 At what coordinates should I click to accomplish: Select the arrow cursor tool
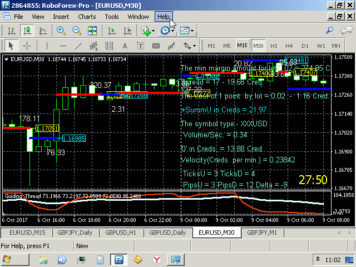(11, 46)
